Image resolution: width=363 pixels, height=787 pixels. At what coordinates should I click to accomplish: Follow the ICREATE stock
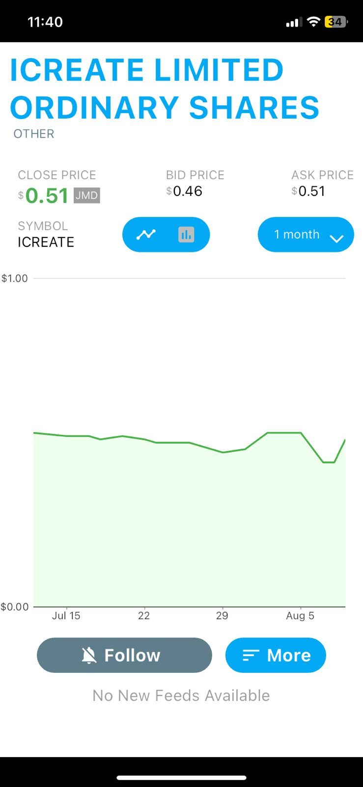pos(124,655)
